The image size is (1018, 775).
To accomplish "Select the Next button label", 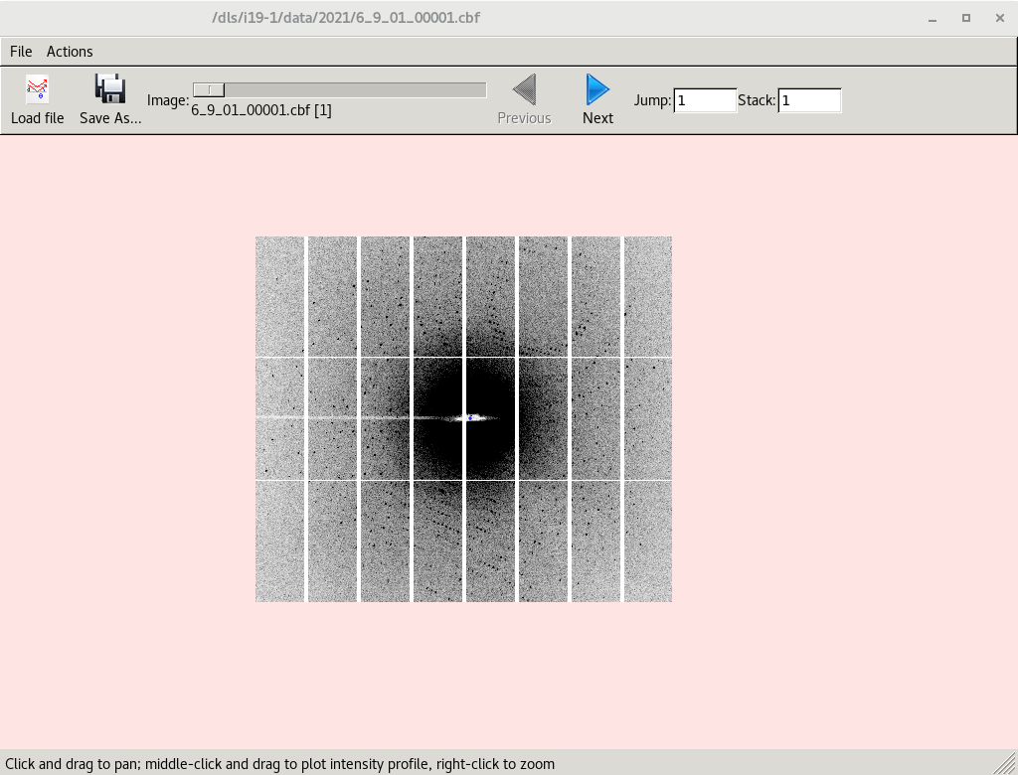I will coord(596,117).
